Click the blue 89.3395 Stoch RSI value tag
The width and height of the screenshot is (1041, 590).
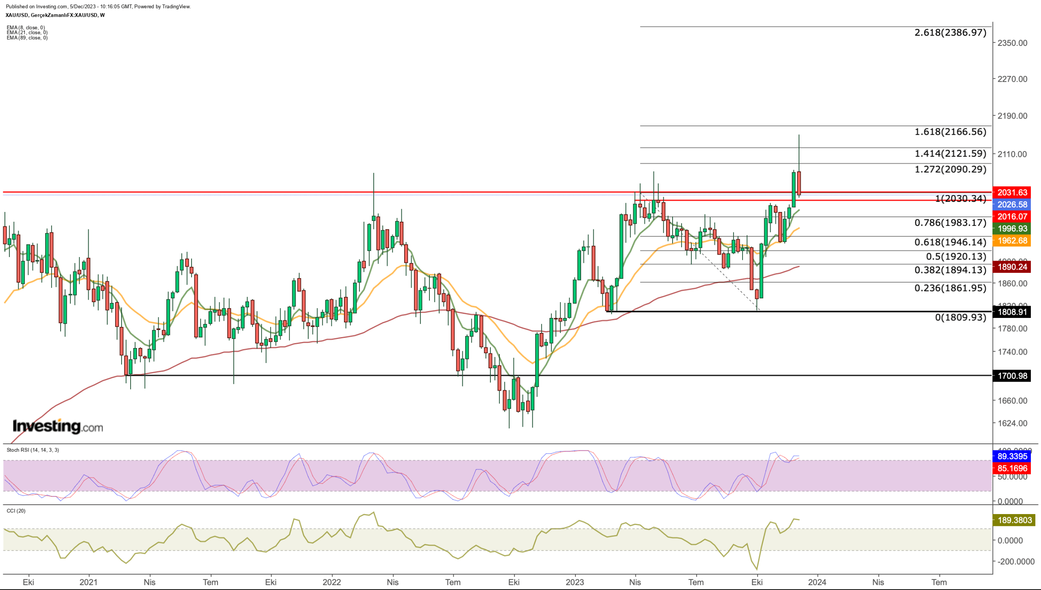pyautogui.click(x=1012, y=456)
